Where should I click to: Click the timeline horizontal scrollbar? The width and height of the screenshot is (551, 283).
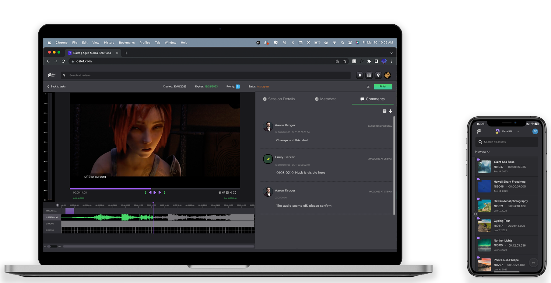(x=158, y=247)
